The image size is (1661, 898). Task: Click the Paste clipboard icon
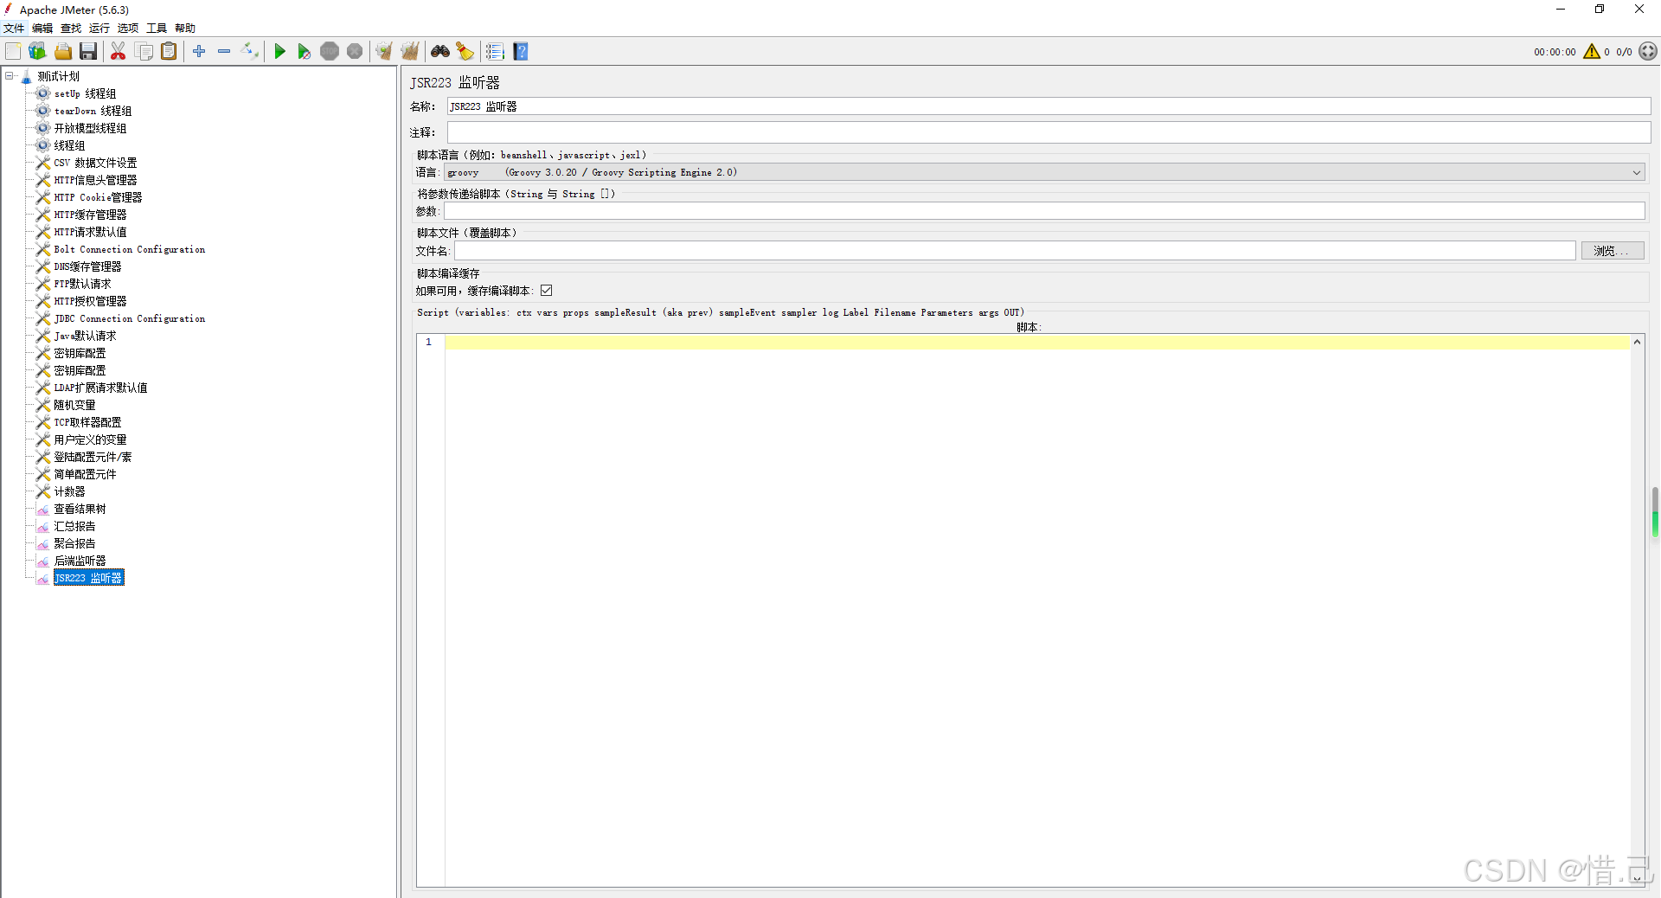point(169,52)
